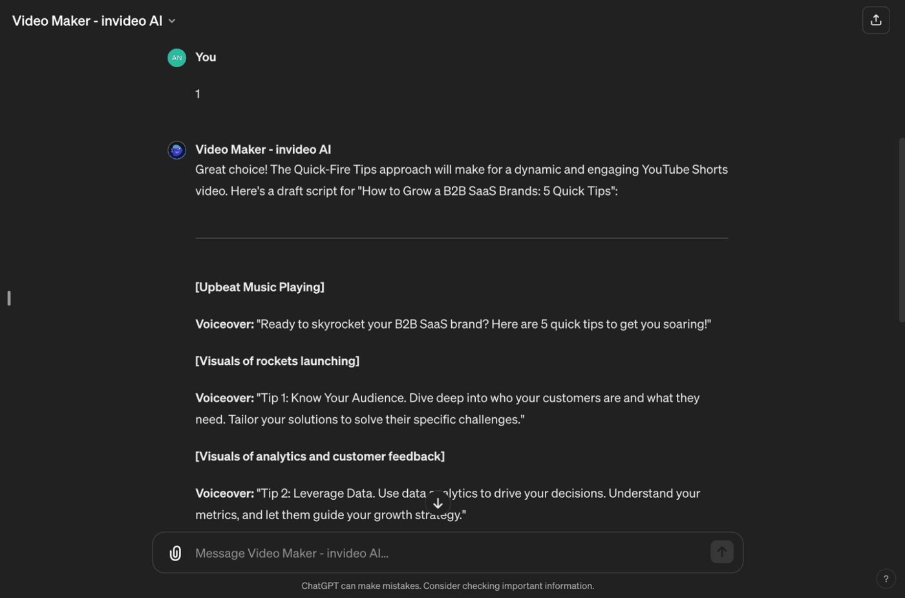Click the You sender label
This screenshot has width=905, height=598.
205,57
